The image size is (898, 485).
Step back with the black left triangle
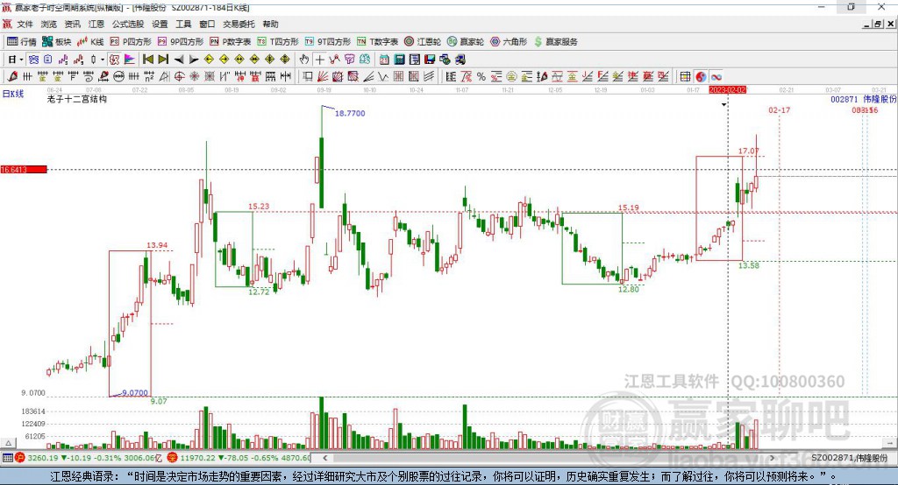pyautogui.click(x=179, y=60)
